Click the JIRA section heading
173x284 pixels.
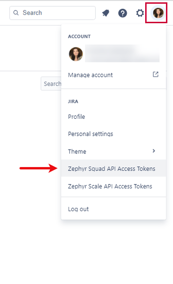(x=73, y=101)
